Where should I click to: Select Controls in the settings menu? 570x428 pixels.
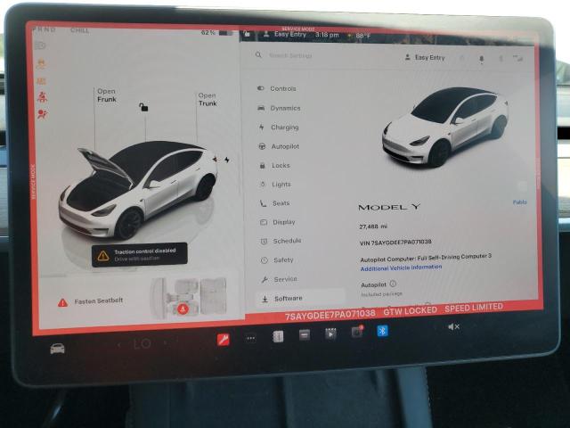point(282,88)
